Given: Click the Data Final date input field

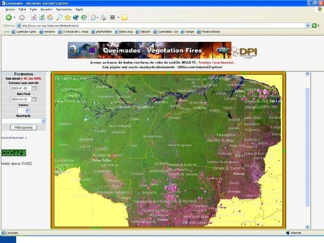Looking at the screenshot, I should click(21, 99).
